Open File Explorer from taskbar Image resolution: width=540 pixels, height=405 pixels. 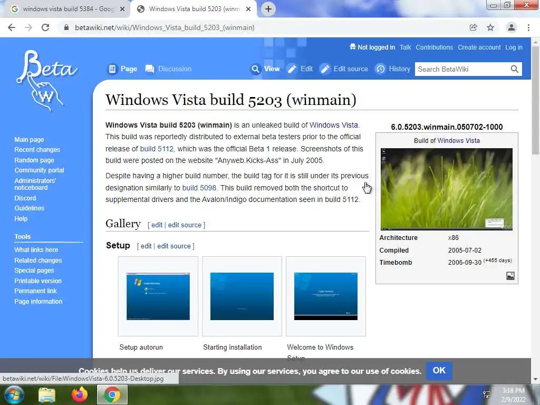pos(47,395)
